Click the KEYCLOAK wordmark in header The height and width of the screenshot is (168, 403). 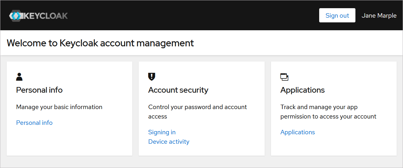pyautogui.click(x=46, y=15)
